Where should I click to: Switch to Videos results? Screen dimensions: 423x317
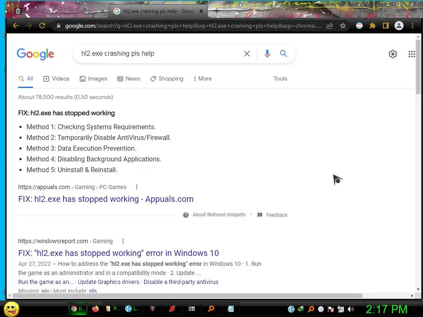[56, 79]
